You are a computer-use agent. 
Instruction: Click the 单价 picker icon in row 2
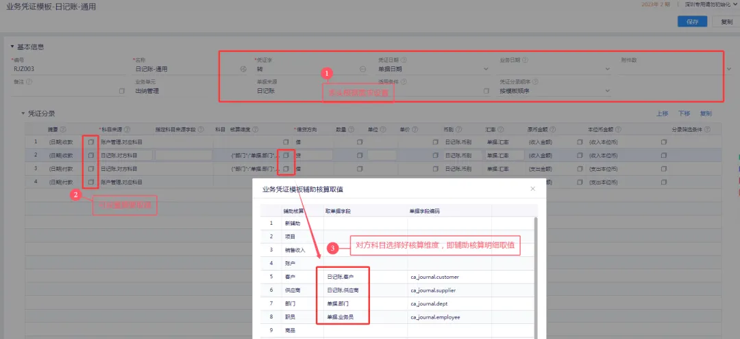click(x=435, y=155)
